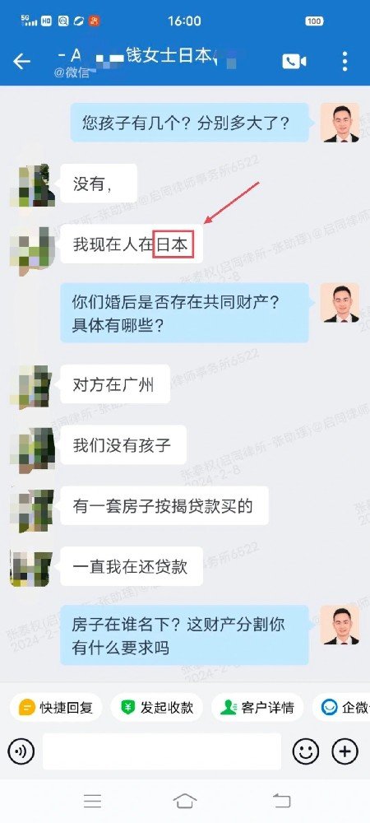Start a video call with the contact

[294, 62]
